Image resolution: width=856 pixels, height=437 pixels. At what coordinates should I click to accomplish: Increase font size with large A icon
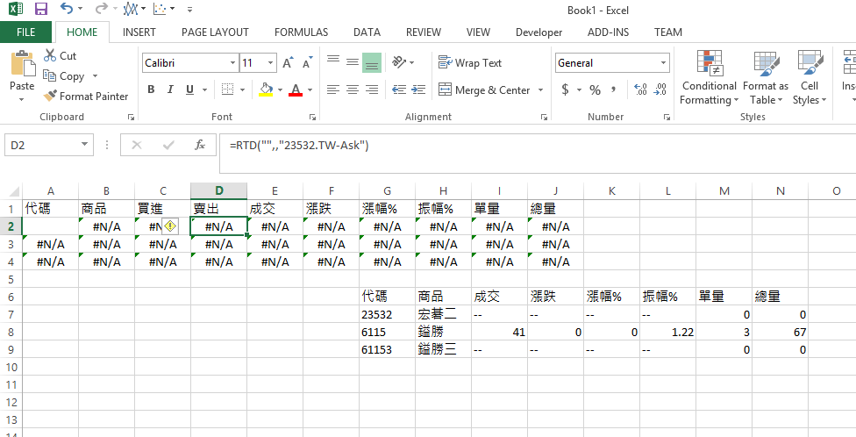289,63
